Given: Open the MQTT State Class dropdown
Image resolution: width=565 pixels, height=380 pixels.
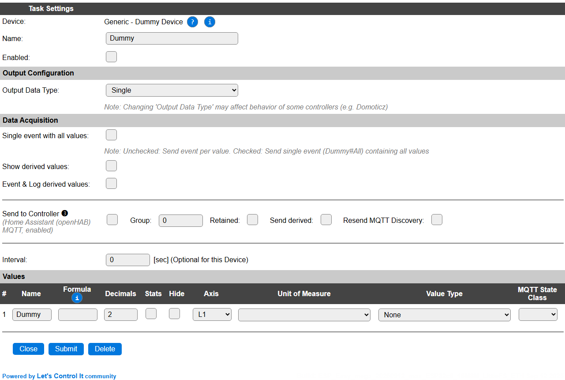Looking at the screenshot, I should pos(538,315).
